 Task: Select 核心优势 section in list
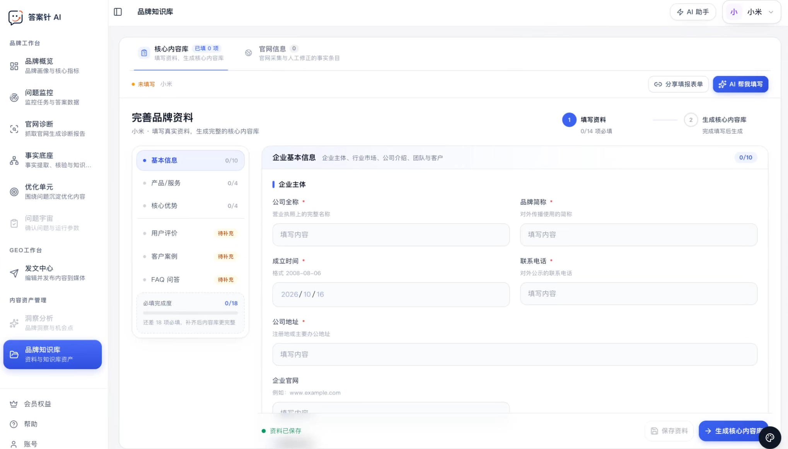coord(190,206)
